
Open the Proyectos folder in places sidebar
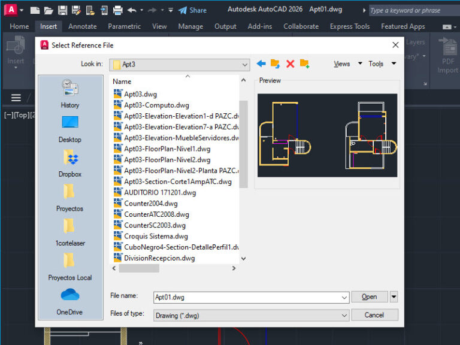[69, 198]
